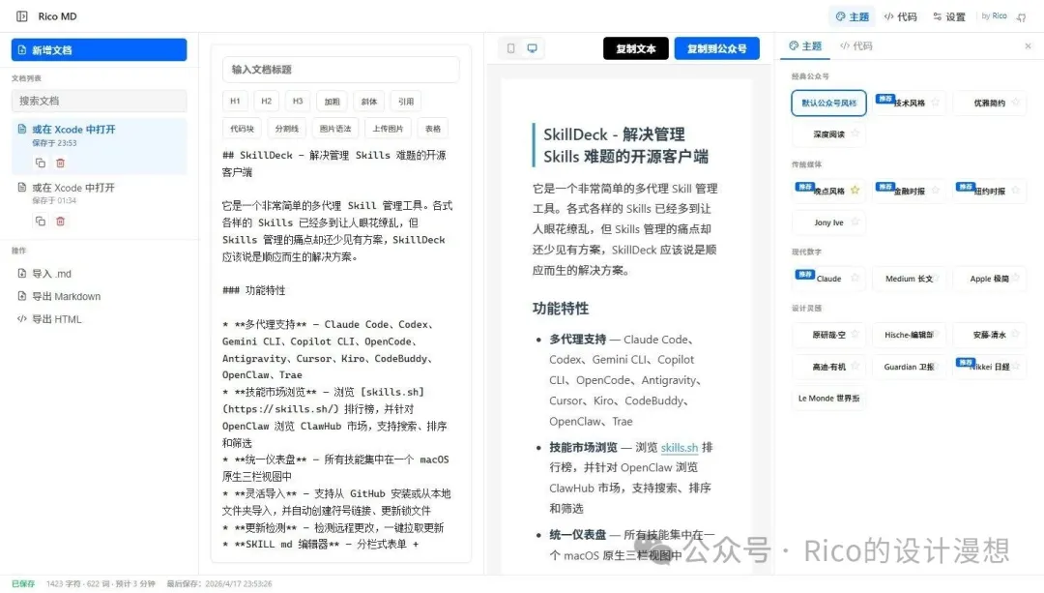Viewport: 1044px width, 593px height.
Task: Apply 斜体 italic formatting
Action: coord(369,102)
